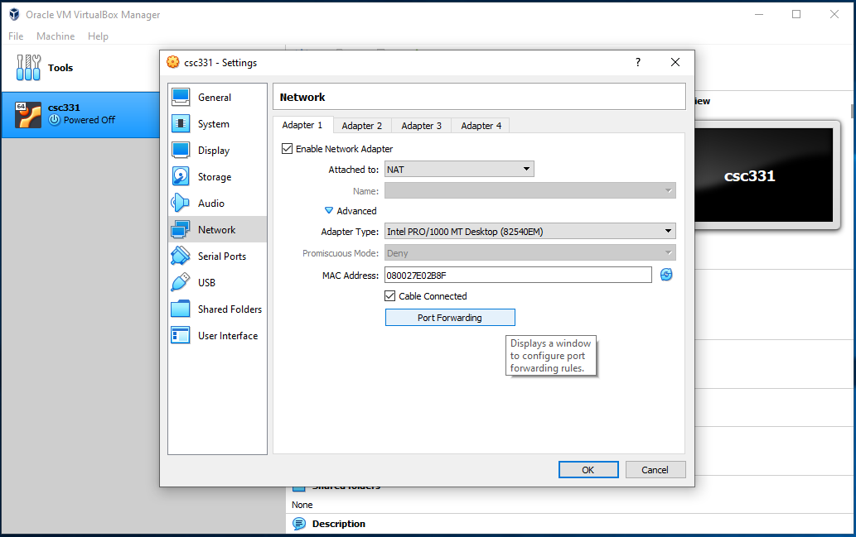856x537 pixels.
Task: Open the Audio speaker icon
Action: point(181,203)
